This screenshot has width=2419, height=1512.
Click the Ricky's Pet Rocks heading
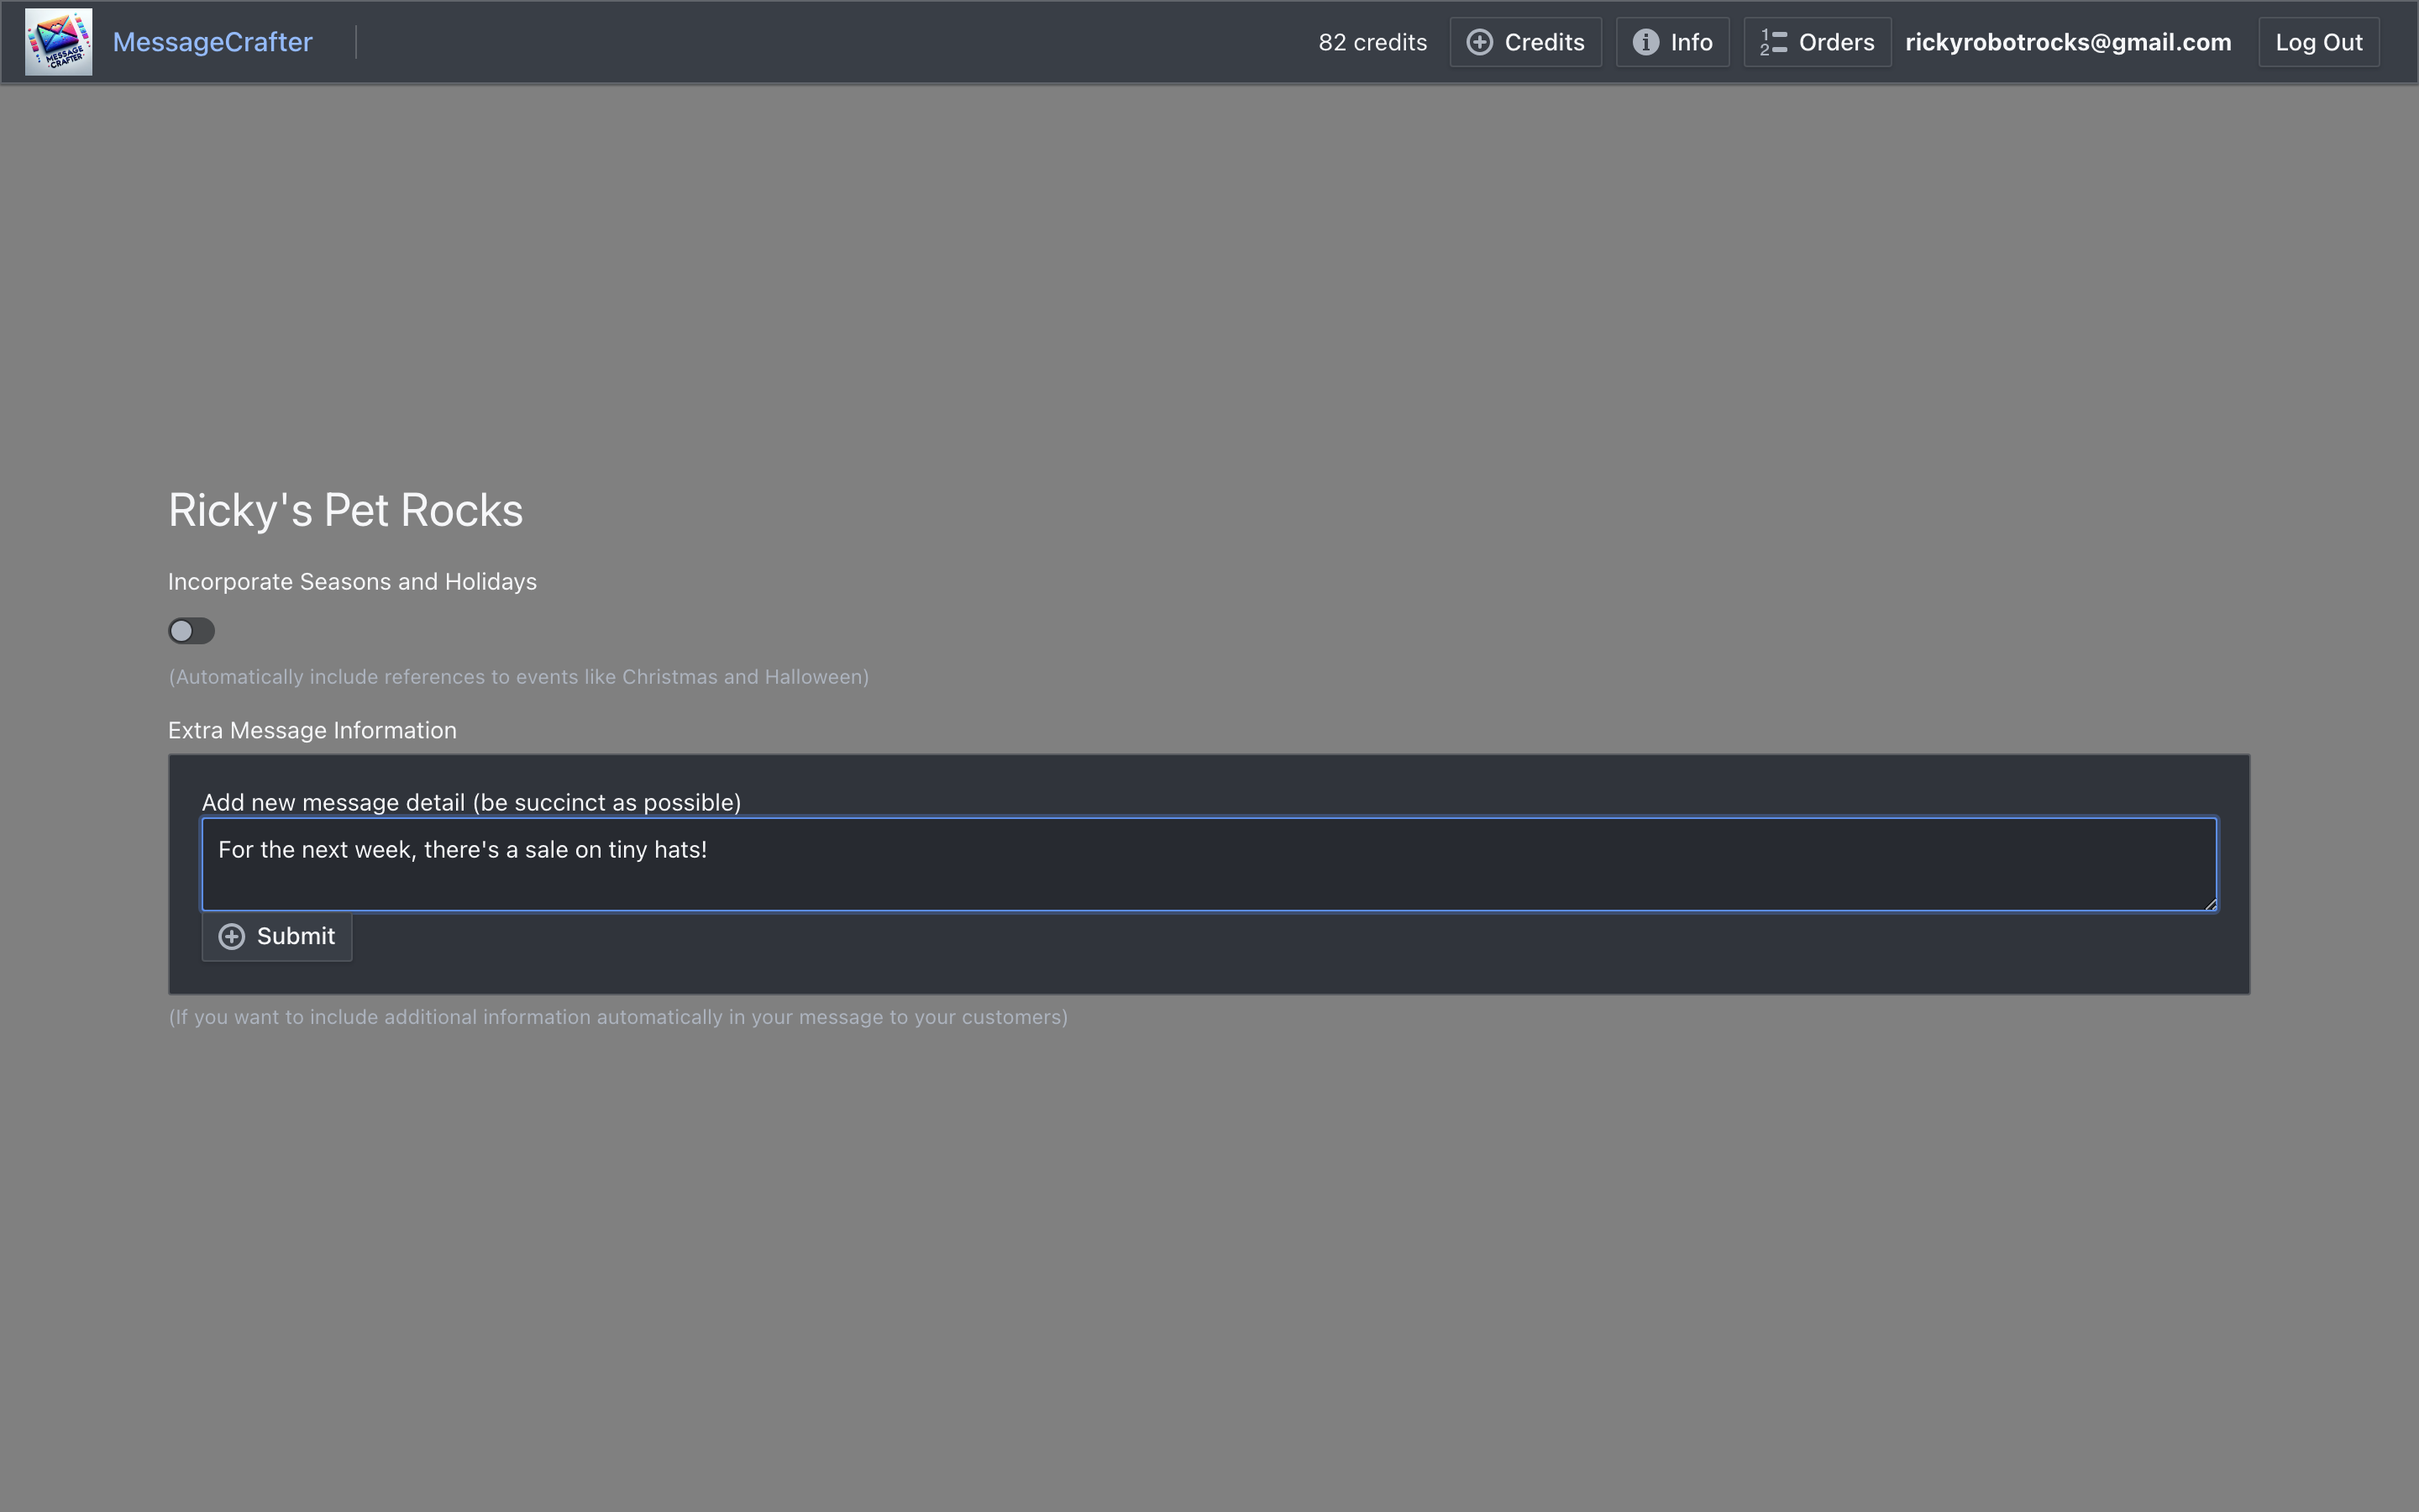(x=345, y=510)
